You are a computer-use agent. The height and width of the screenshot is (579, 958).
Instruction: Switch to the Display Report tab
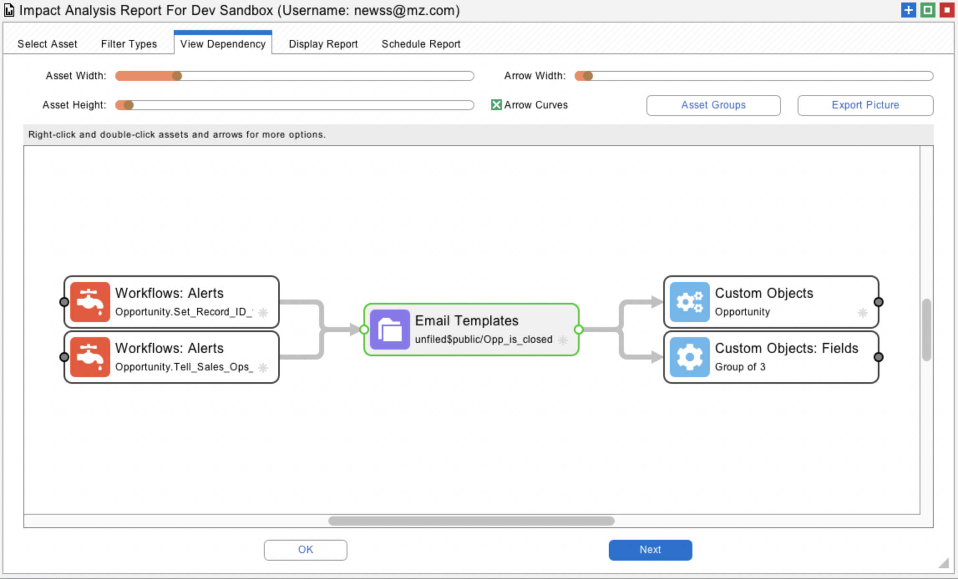[323, 44]
